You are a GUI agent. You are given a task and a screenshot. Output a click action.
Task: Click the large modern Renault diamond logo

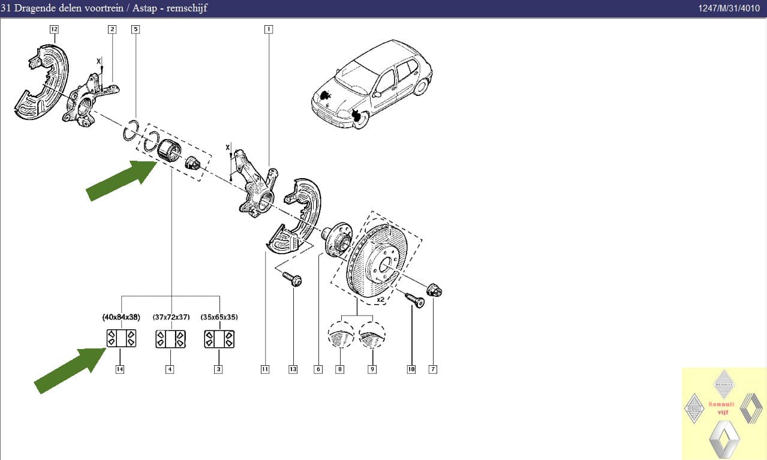pos(724,439)
